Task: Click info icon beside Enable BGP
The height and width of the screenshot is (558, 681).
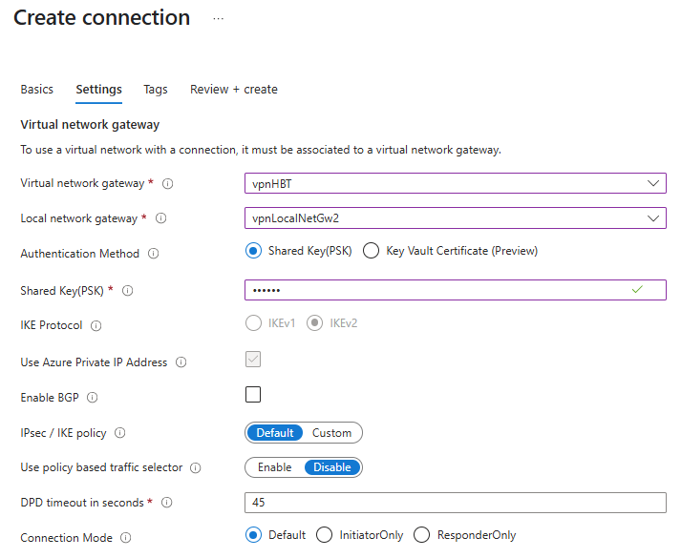Action: [x=93, y=398]
